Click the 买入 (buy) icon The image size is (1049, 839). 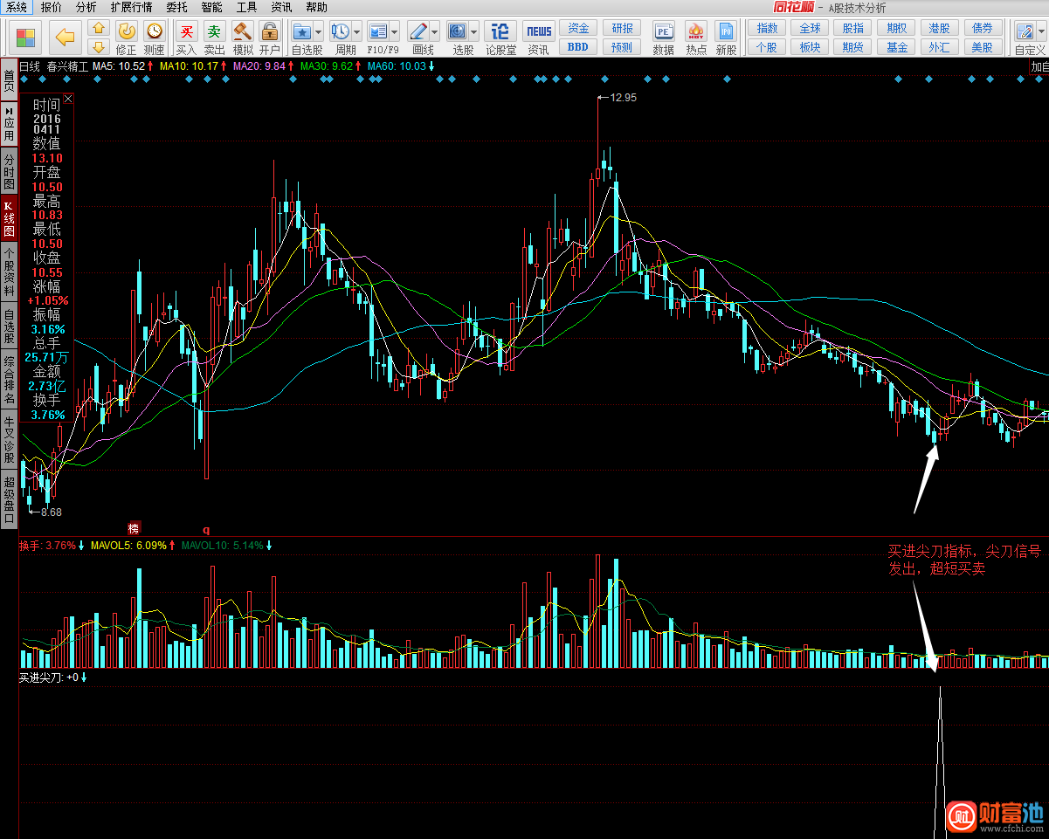(x=186, y=32)
